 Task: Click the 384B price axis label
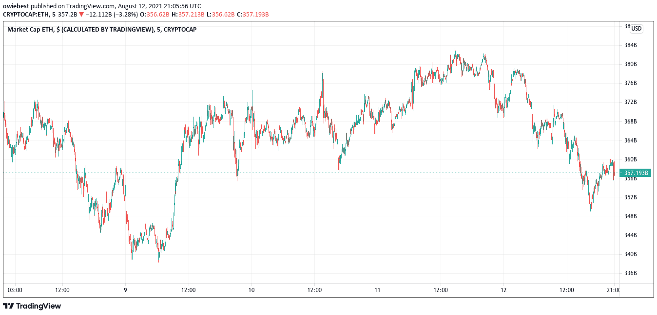pyautogui.click(x=631, y=46)
